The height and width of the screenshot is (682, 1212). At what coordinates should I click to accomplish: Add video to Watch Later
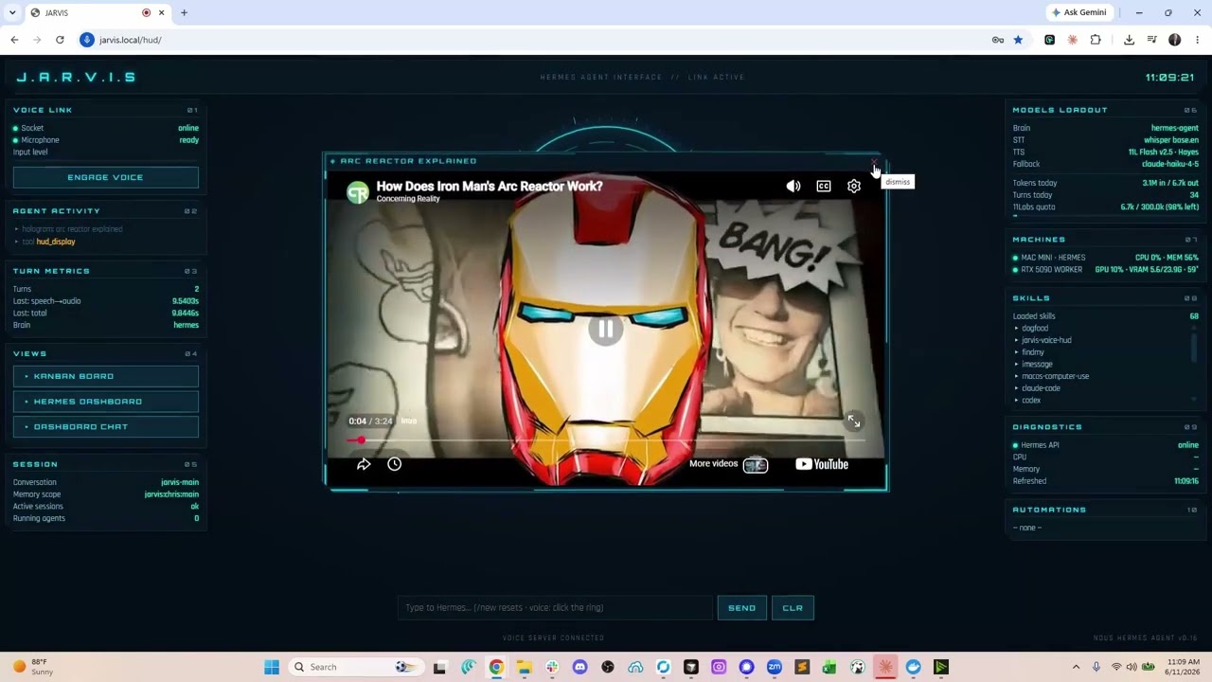click(x=395, y=464)
